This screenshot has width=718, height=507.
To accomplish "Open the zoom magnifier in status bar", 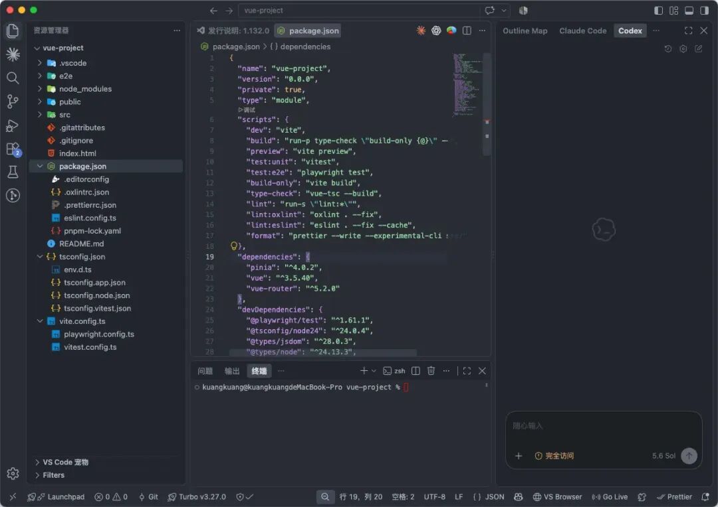I will (324, 497).
